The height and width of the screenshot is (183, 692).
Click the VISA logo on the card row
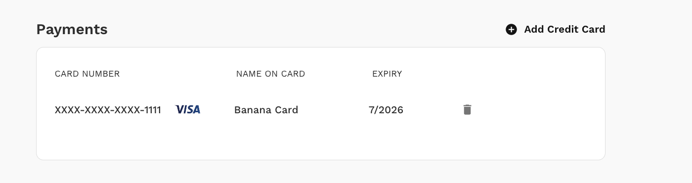[x=188, y=110]
